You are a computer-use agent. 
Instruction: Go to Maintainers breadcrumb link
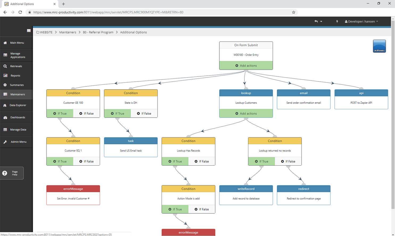[x=68, y=32]
